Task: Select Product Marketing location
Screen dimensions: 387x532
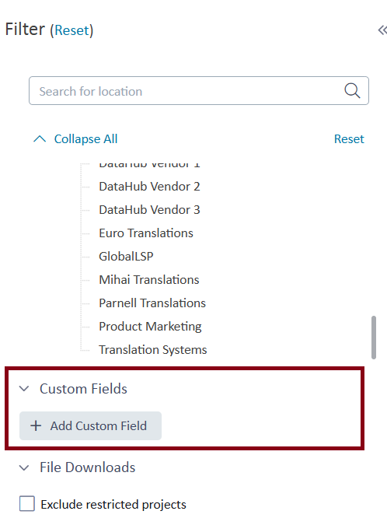Action: pyautogui.click(x=150, y=327)
